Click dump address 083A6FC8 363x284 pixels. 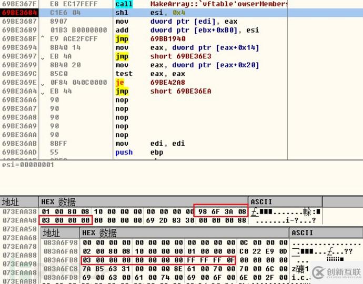(60, 269)
